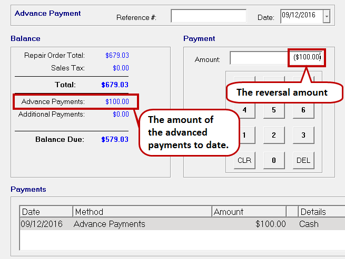Viewport: 345px width, 259px height.
Task: Click the Details column header
Action: tap(322, 212)
